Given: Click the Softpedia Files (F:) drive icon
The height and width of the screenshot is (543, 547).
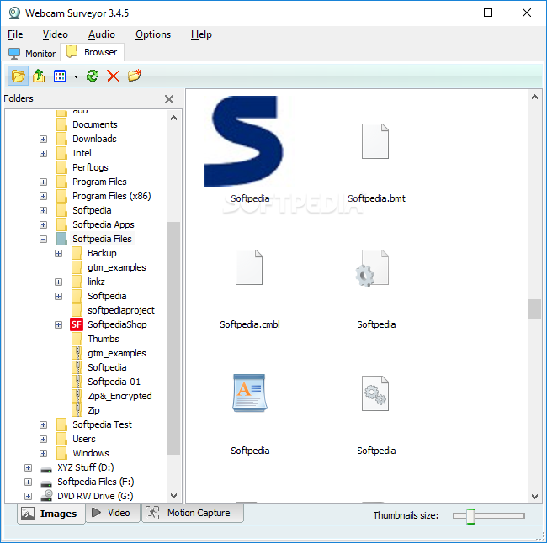Looking at the screenshot, I should (46, 483).
